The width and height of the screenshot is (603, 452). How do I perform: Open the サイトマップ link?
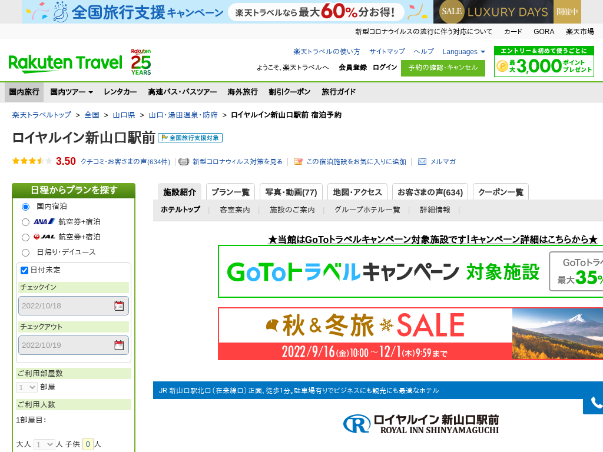[387, 52]
